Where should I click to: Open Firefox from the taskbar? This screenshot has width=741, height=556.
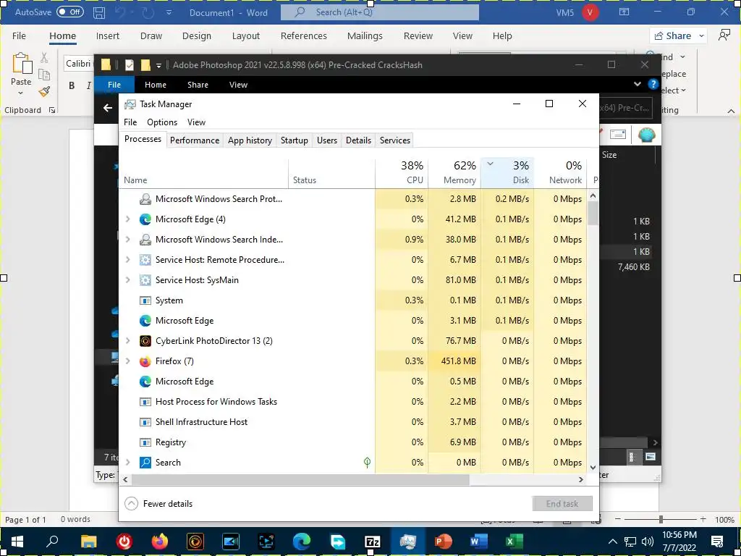(x=160, y=542)
